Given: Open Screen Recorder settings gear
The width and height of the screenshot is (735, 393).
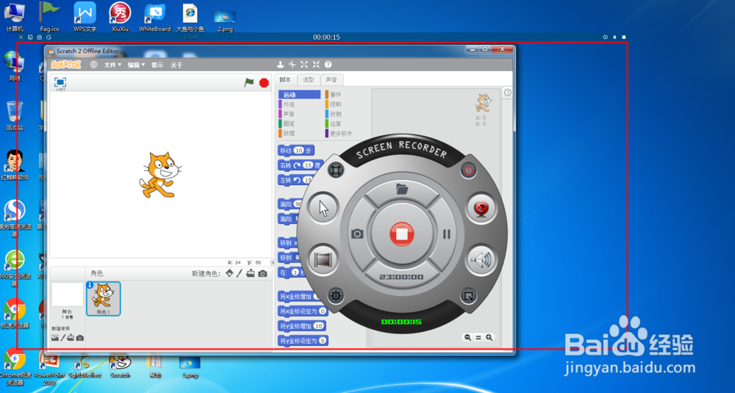Looking at the screenshot, I should tap(336, 295).
